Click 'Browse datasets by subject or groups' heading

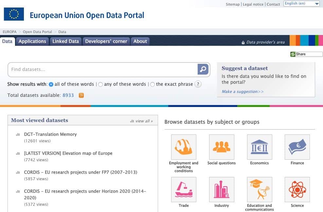(212, 122)
